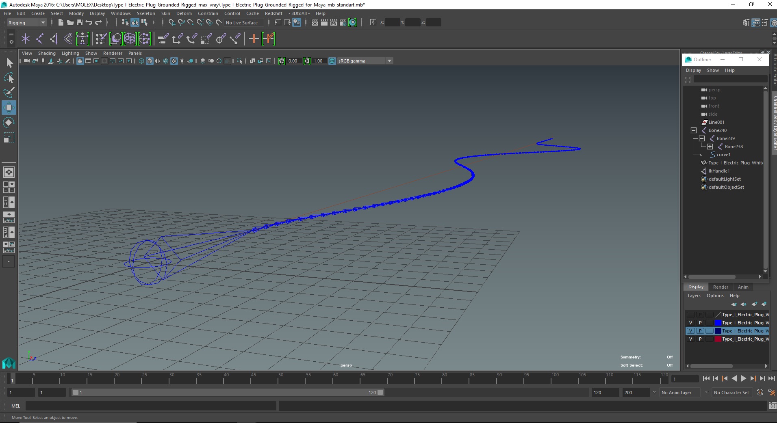The height and width of the screenshot is (423, 777).
Task: Create a new scene with the New icon
Action: 61,23
